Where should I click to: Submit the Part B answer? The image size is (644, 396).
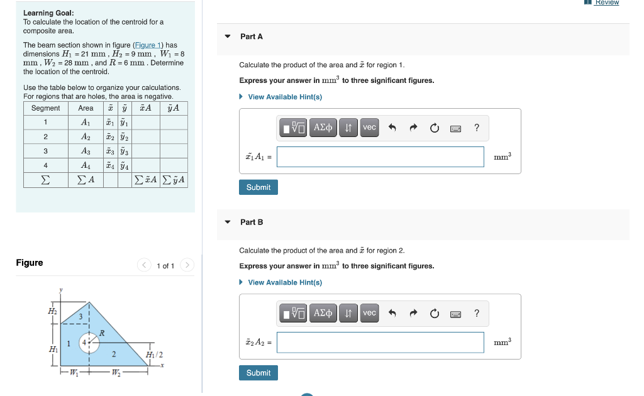coord(258,372)
